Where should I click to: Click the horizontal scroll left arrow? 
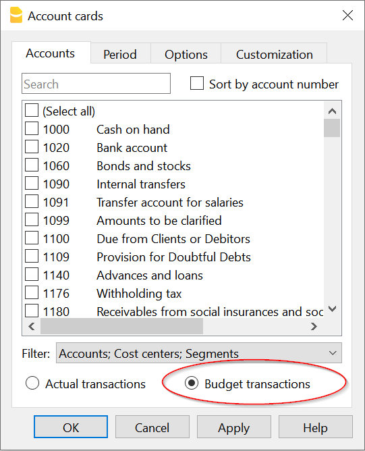pyautogui.click(x=32, y=327)
